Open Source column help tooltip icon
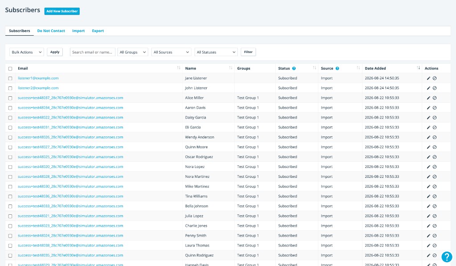The height and width of the screenshot is (266, 456). coord(338,68)
